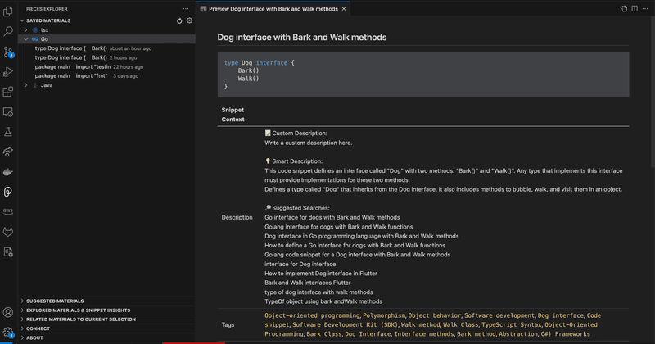Open Pieces Explorer more actions menu
This screenshot has width=655, height=344.
[186, 9]
